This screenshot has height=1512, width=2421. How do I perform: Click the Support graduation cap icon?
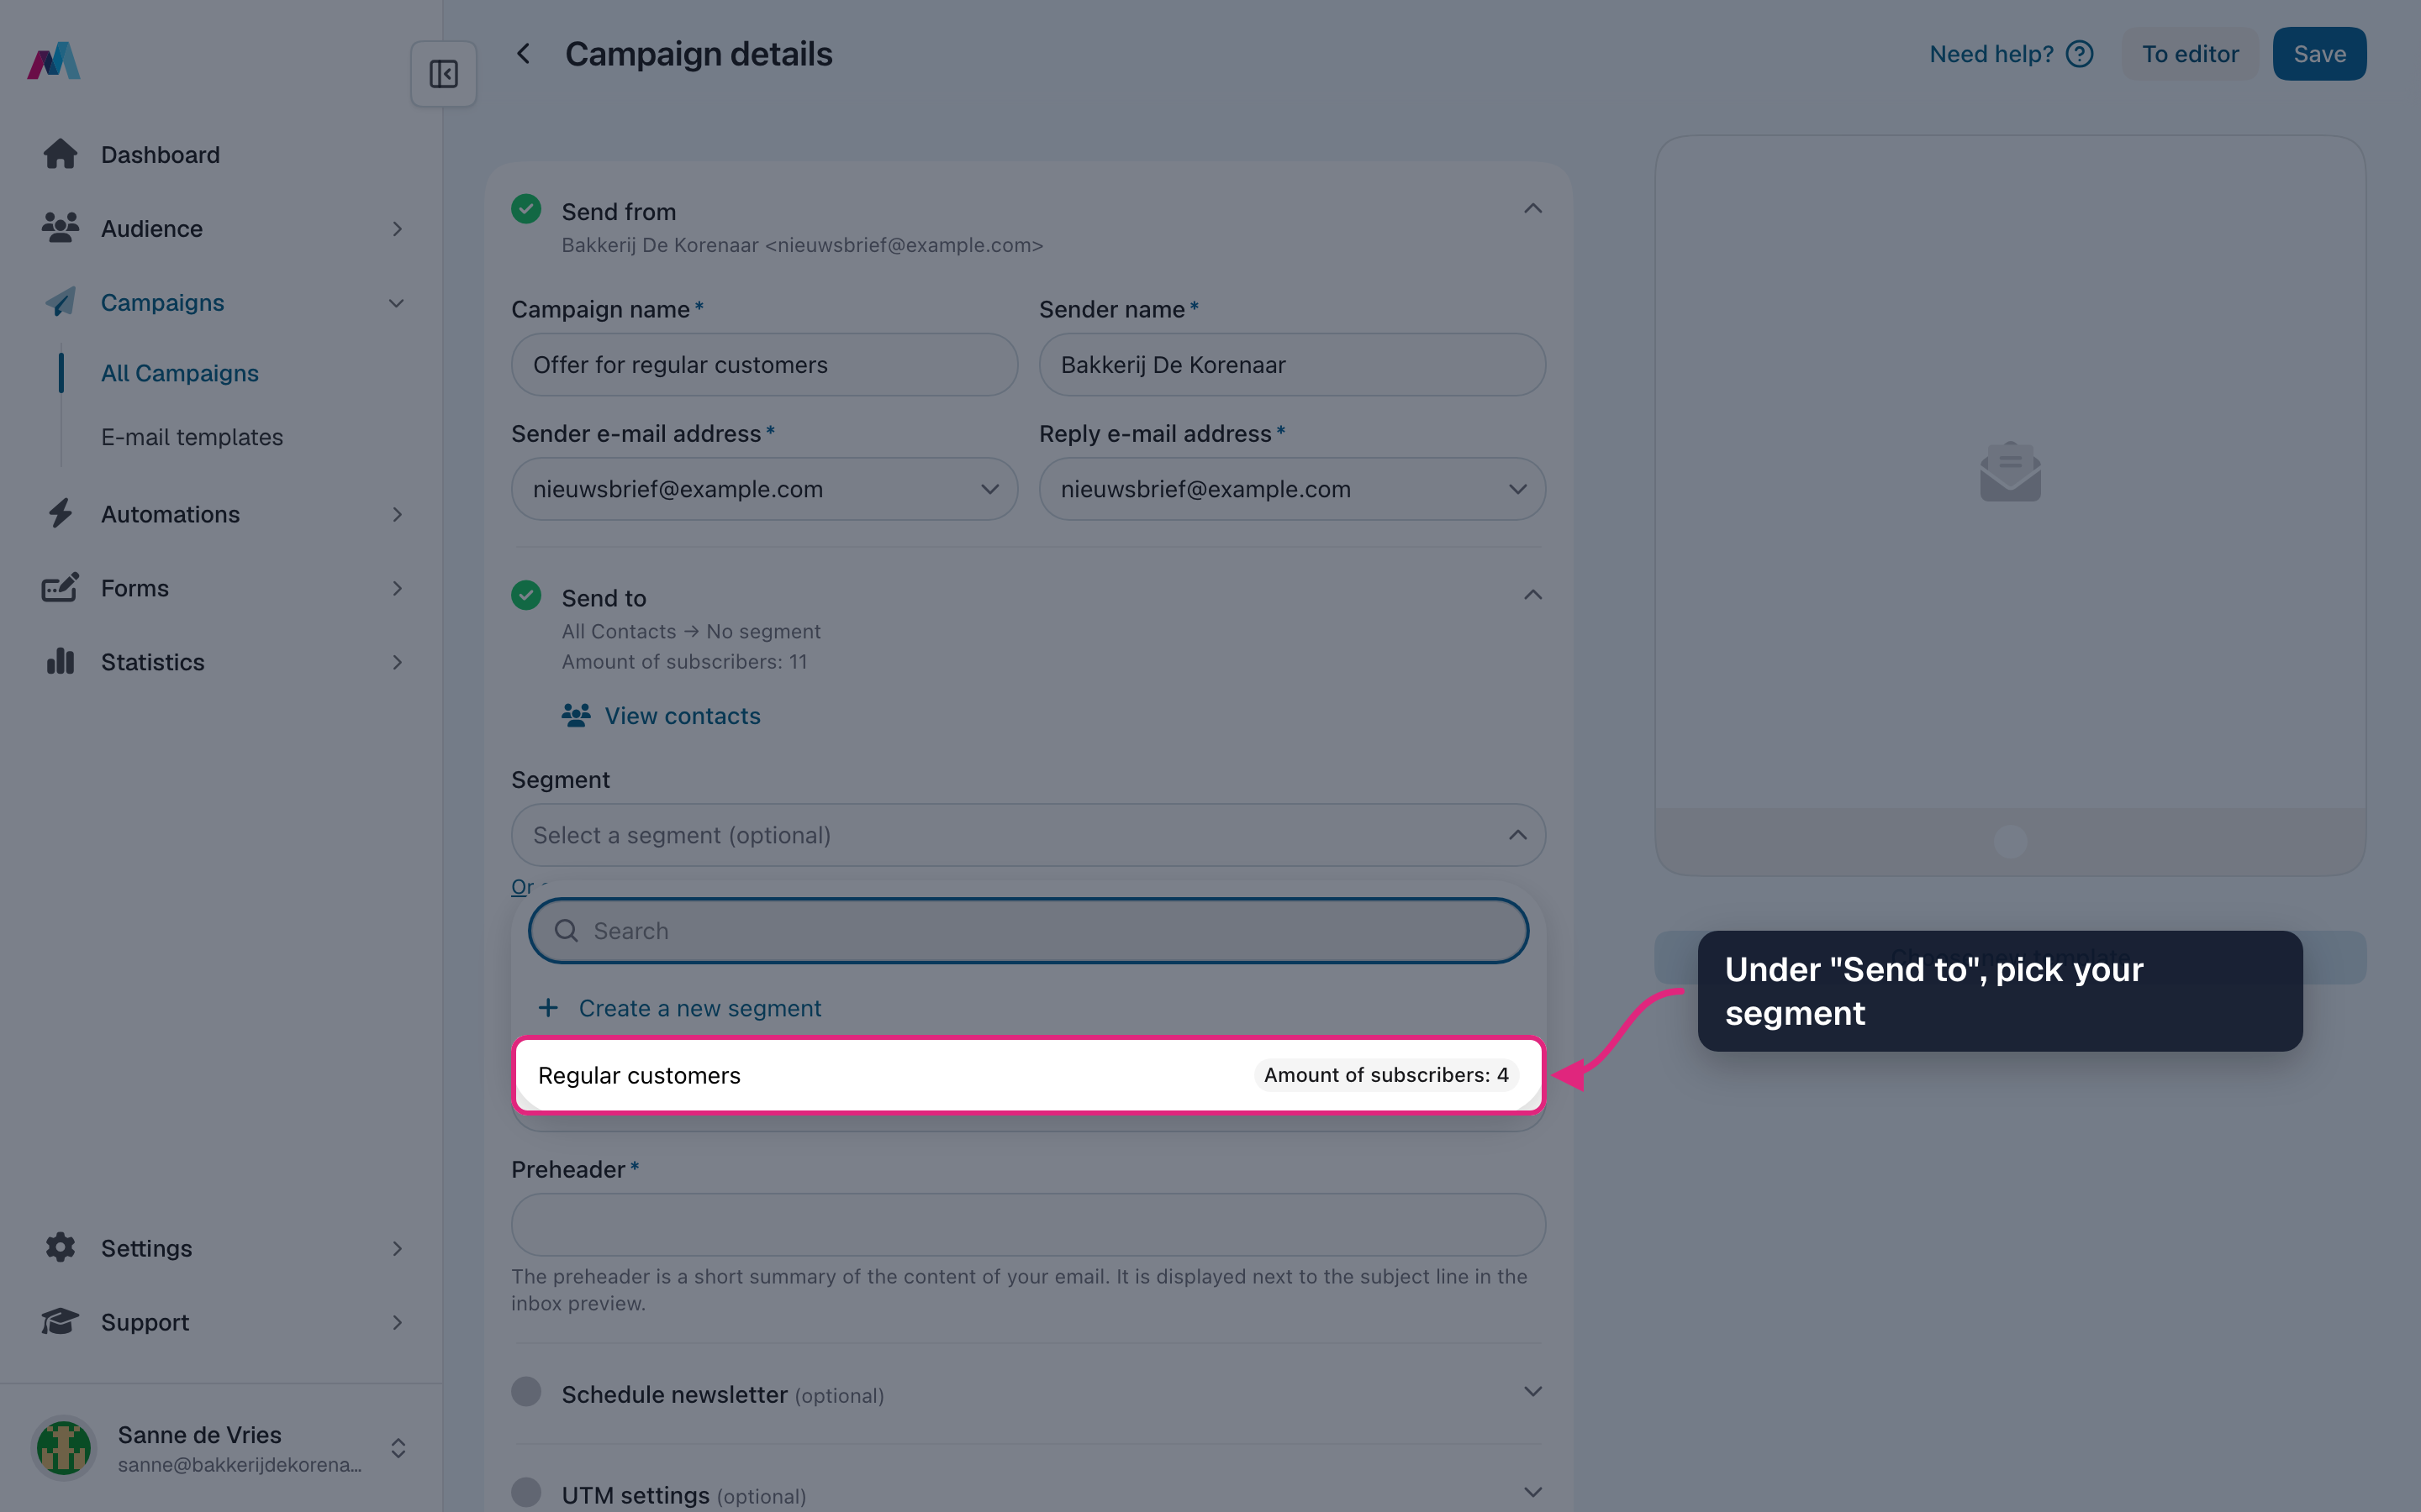point(60,1321)
